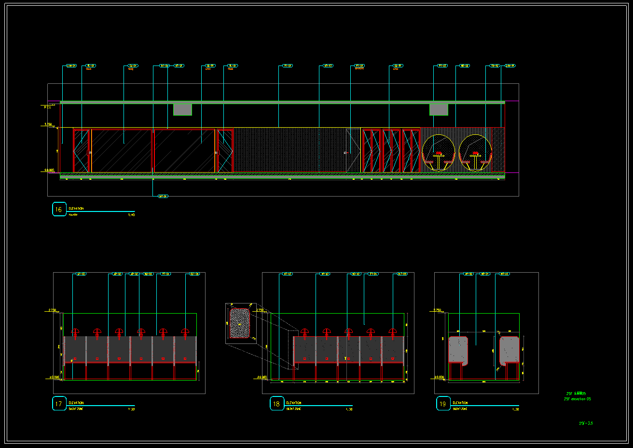Screen dimensions: 633x448
Task: Select the drawing number 19 tag
Action: pyautogui.click(x=443, y=404)
